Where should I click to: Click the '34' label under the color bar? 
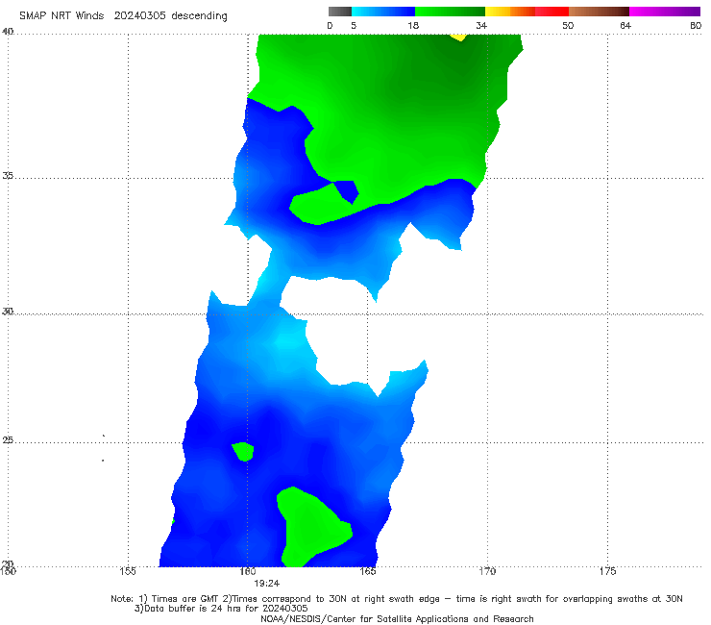point(481,26)
